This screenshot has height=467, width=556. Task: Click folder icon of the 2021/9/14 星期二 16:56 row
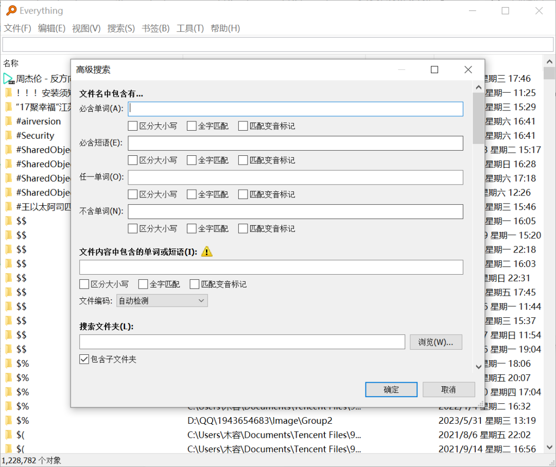9,448
